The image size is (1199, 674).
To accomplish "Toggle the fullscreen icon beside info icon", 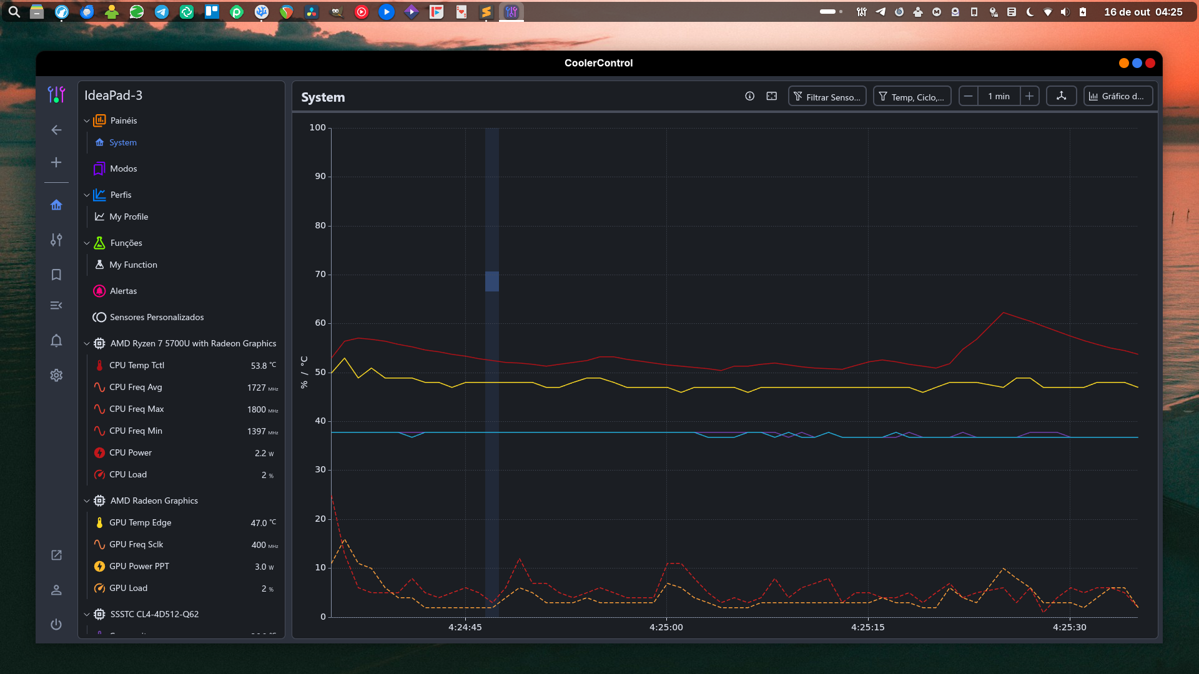I will click(772, 96).
